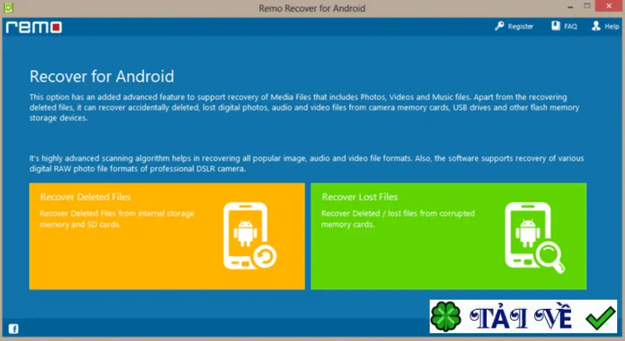Click the phone restore icon on orange tile

click(249, 236)
